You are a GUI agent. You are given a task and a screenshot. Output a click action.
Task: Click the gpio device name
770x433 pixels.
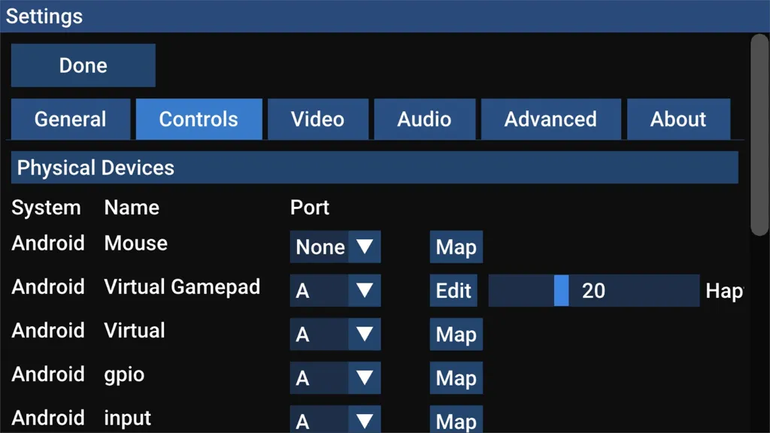coord(124,375)
